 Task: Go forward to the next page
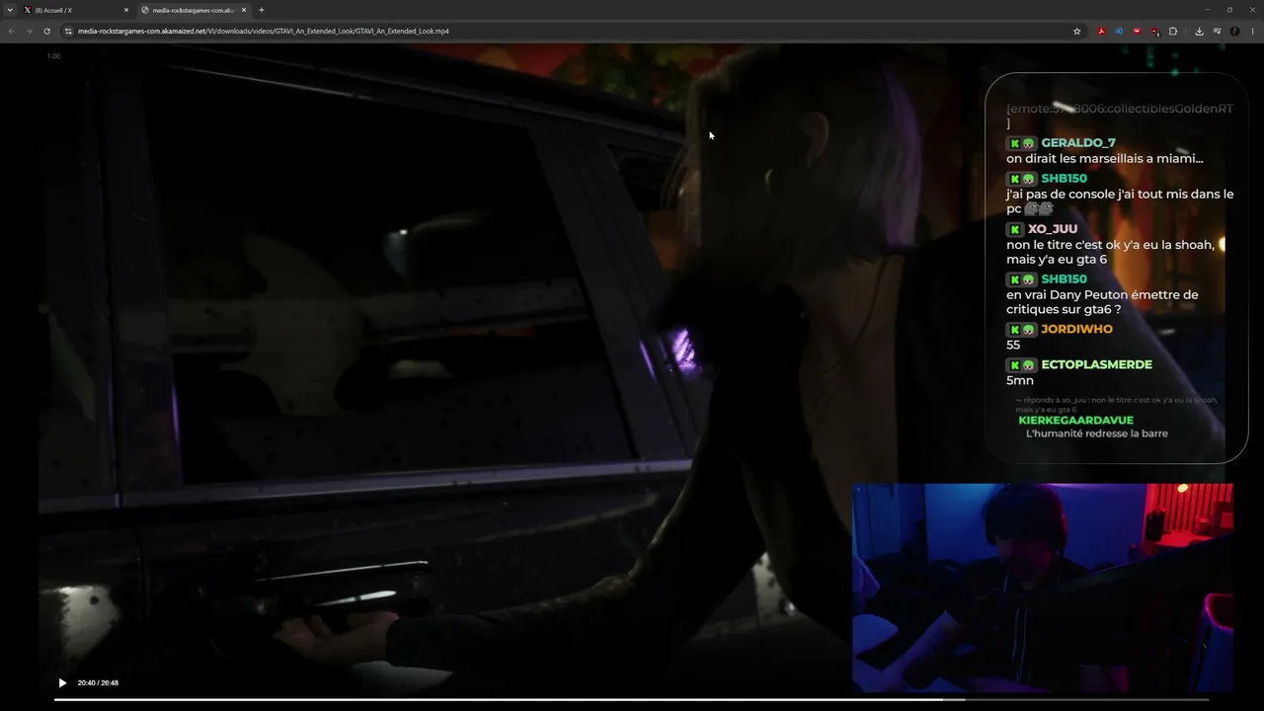[29, 31]
